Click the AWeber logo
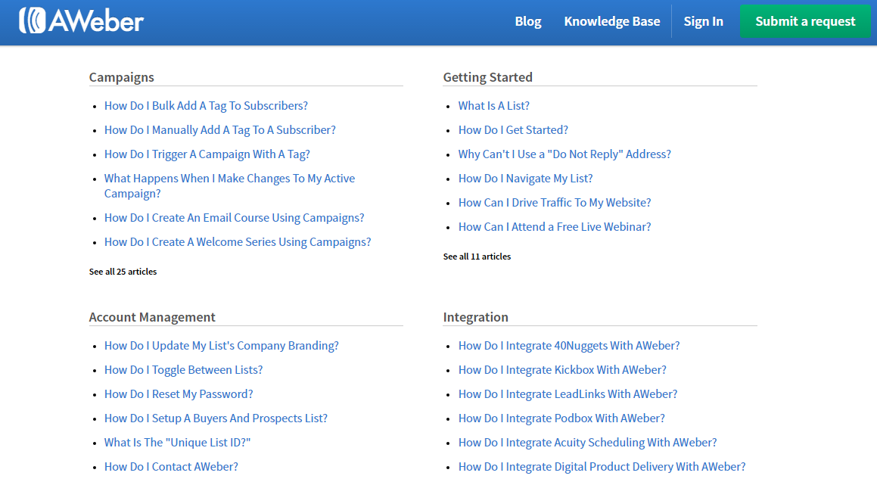 pyautogui.click(x=82, y=20)
